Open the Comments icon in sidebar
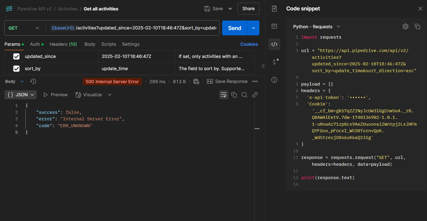 tap(274, 26)
